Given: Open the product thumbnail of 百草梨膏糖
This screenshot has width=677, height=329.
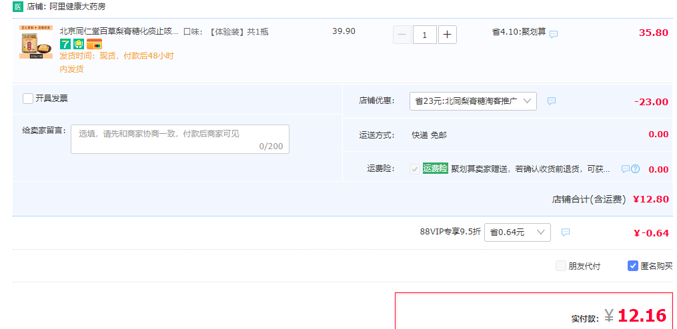Looking at the screenshot, I should 36,42.
